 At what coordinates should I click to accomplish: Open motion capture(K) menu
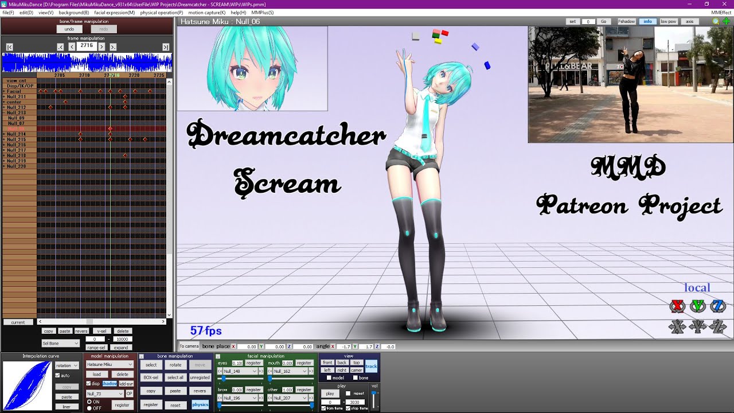click(x=207, y=12)
